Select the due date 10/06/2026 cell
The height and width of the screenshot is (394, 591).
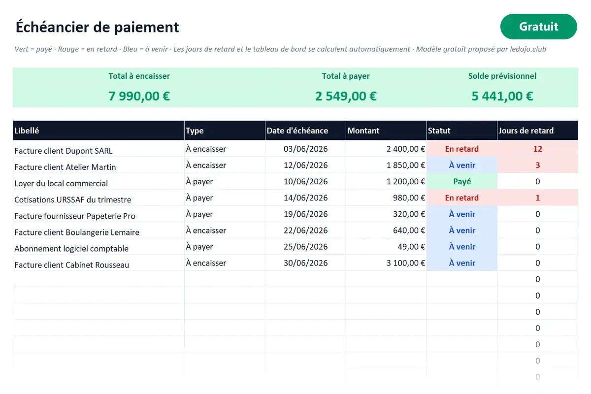(x=305, y=181)
